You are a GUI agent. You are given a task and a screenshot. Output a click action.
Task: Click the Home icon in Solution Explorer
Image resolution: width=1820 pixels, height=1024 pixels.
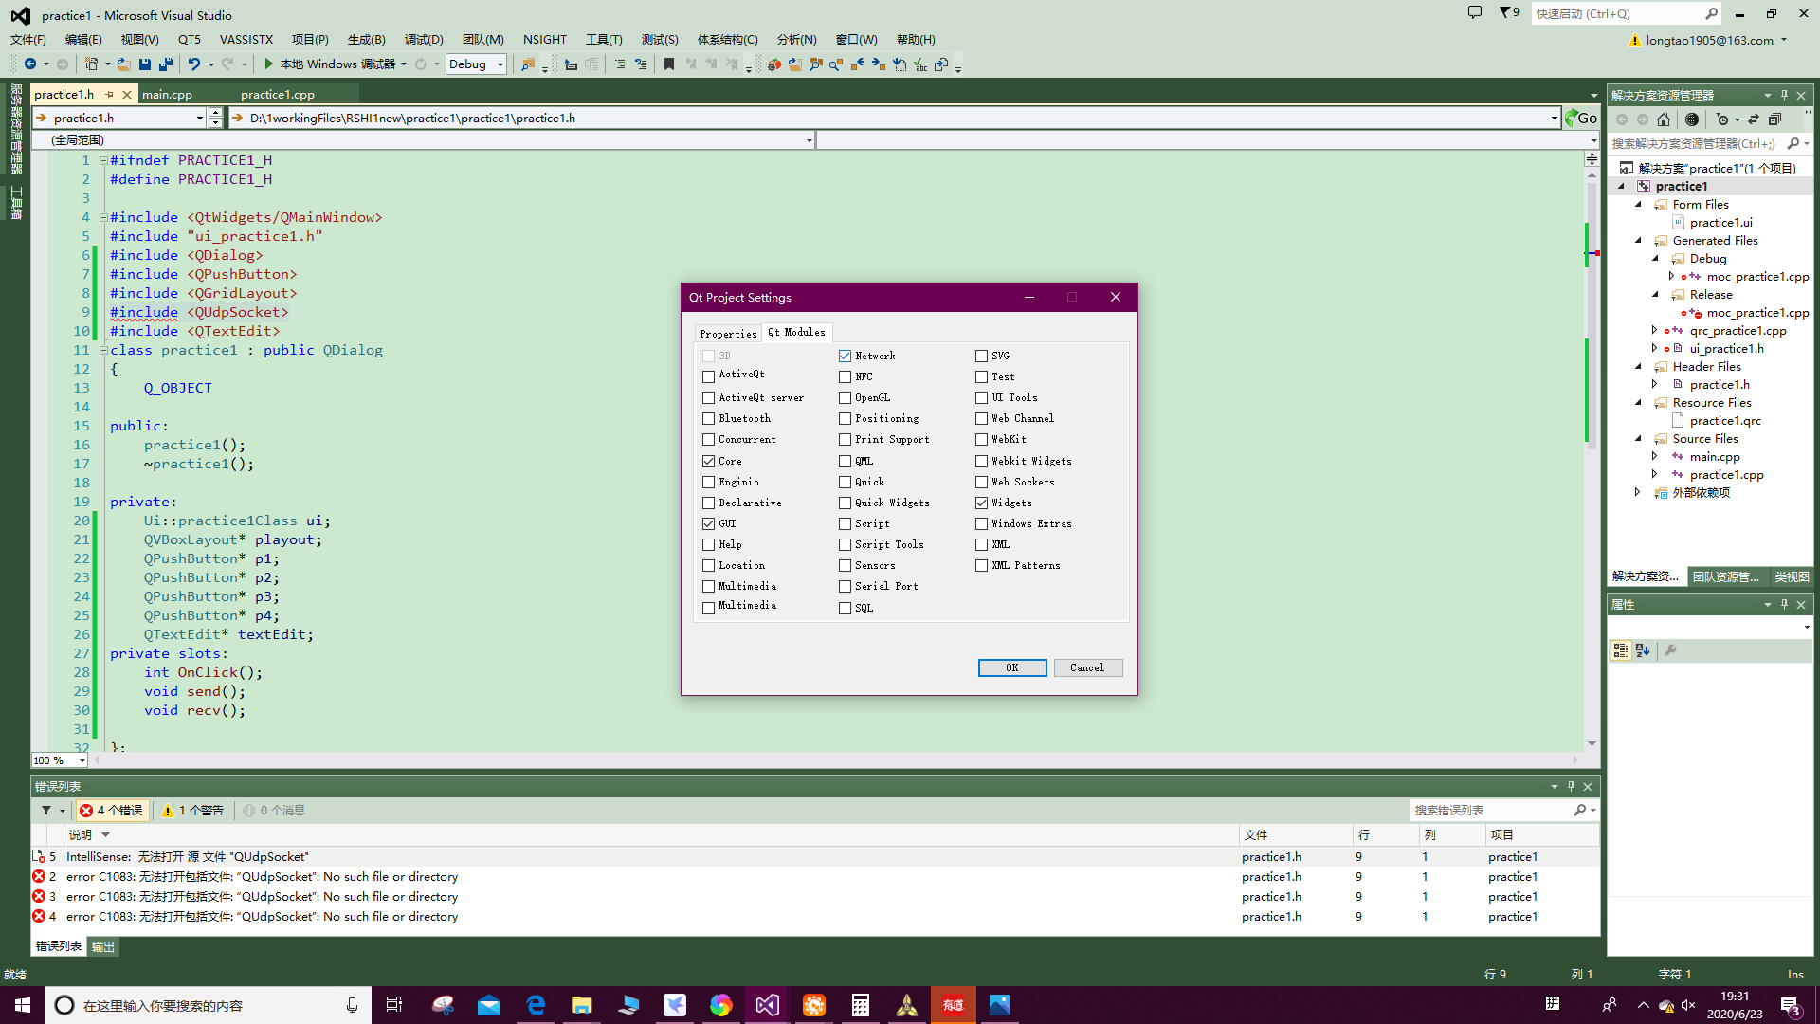tap(1664, 119)
